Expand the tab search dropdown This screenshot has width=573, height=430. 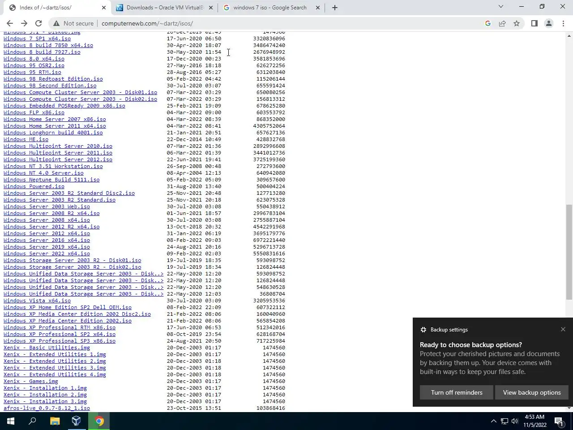[501, 7]
